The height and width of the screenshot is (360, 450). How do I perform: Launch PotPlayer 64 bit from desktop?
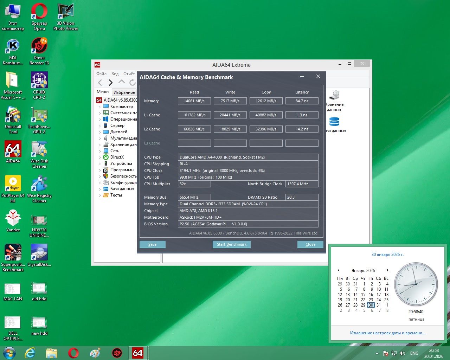coord(13,189)
